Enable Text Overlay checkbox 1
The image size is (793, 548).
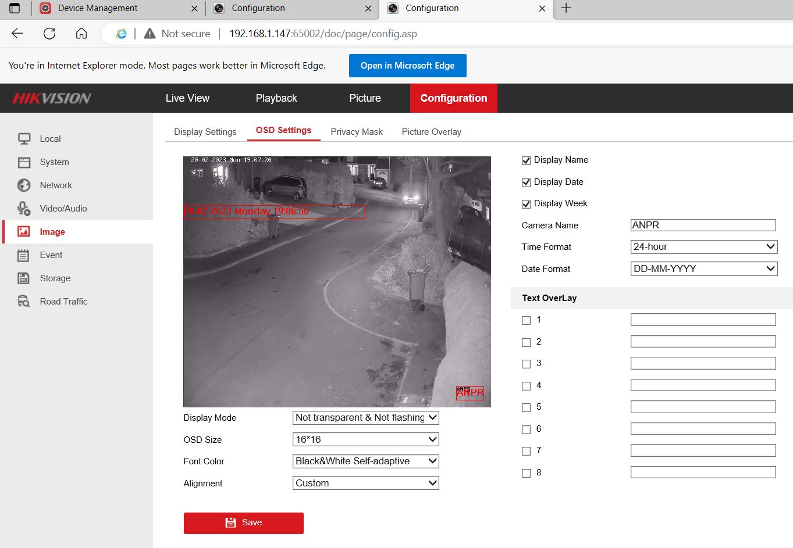click(x=526, y=320)
